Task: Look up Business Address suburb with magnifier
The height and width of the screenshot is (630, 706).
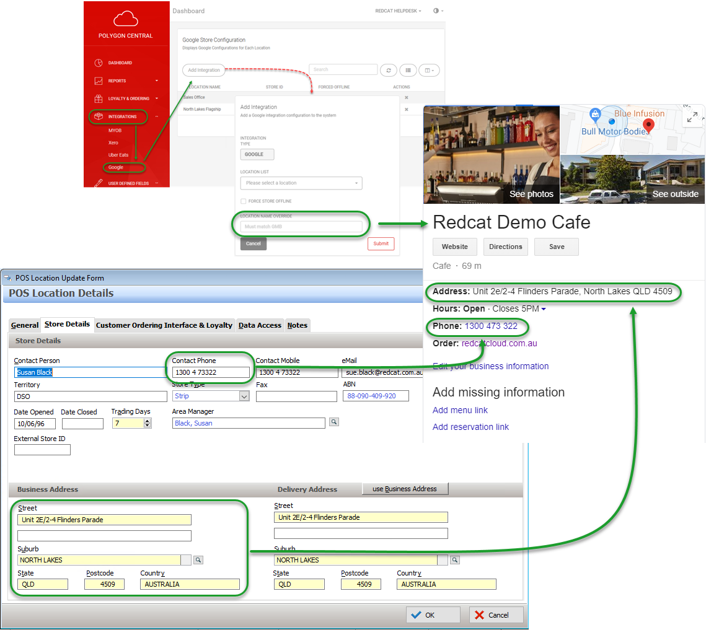Action: pyautogui.click(x=198, y=560)
